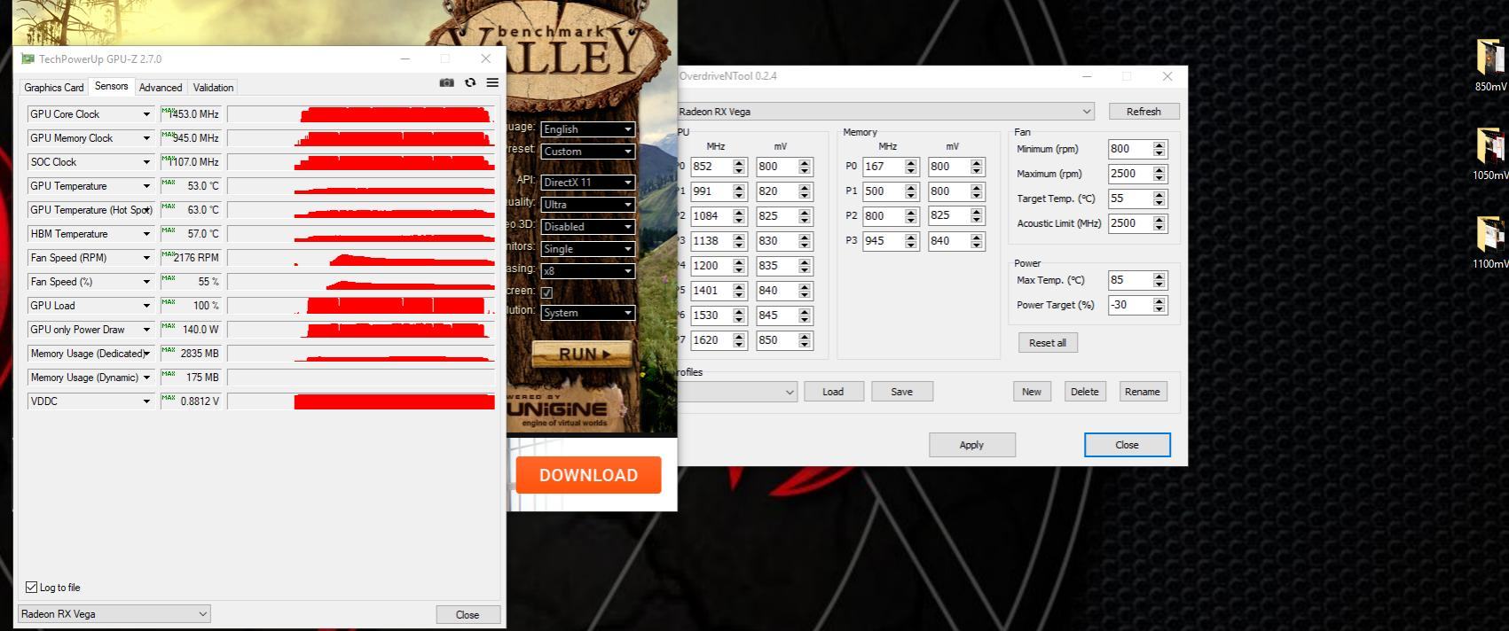The image size is (1509, 631).
Task: Open Valley Quality Ultra dropdown
Action: (x=587, y=205)
